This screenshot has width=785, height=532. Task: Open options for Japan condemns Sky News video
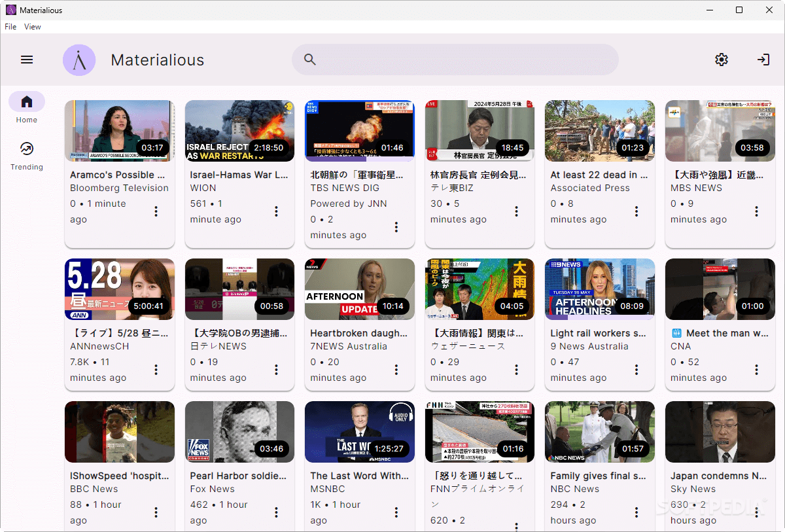tap(756, 512)
